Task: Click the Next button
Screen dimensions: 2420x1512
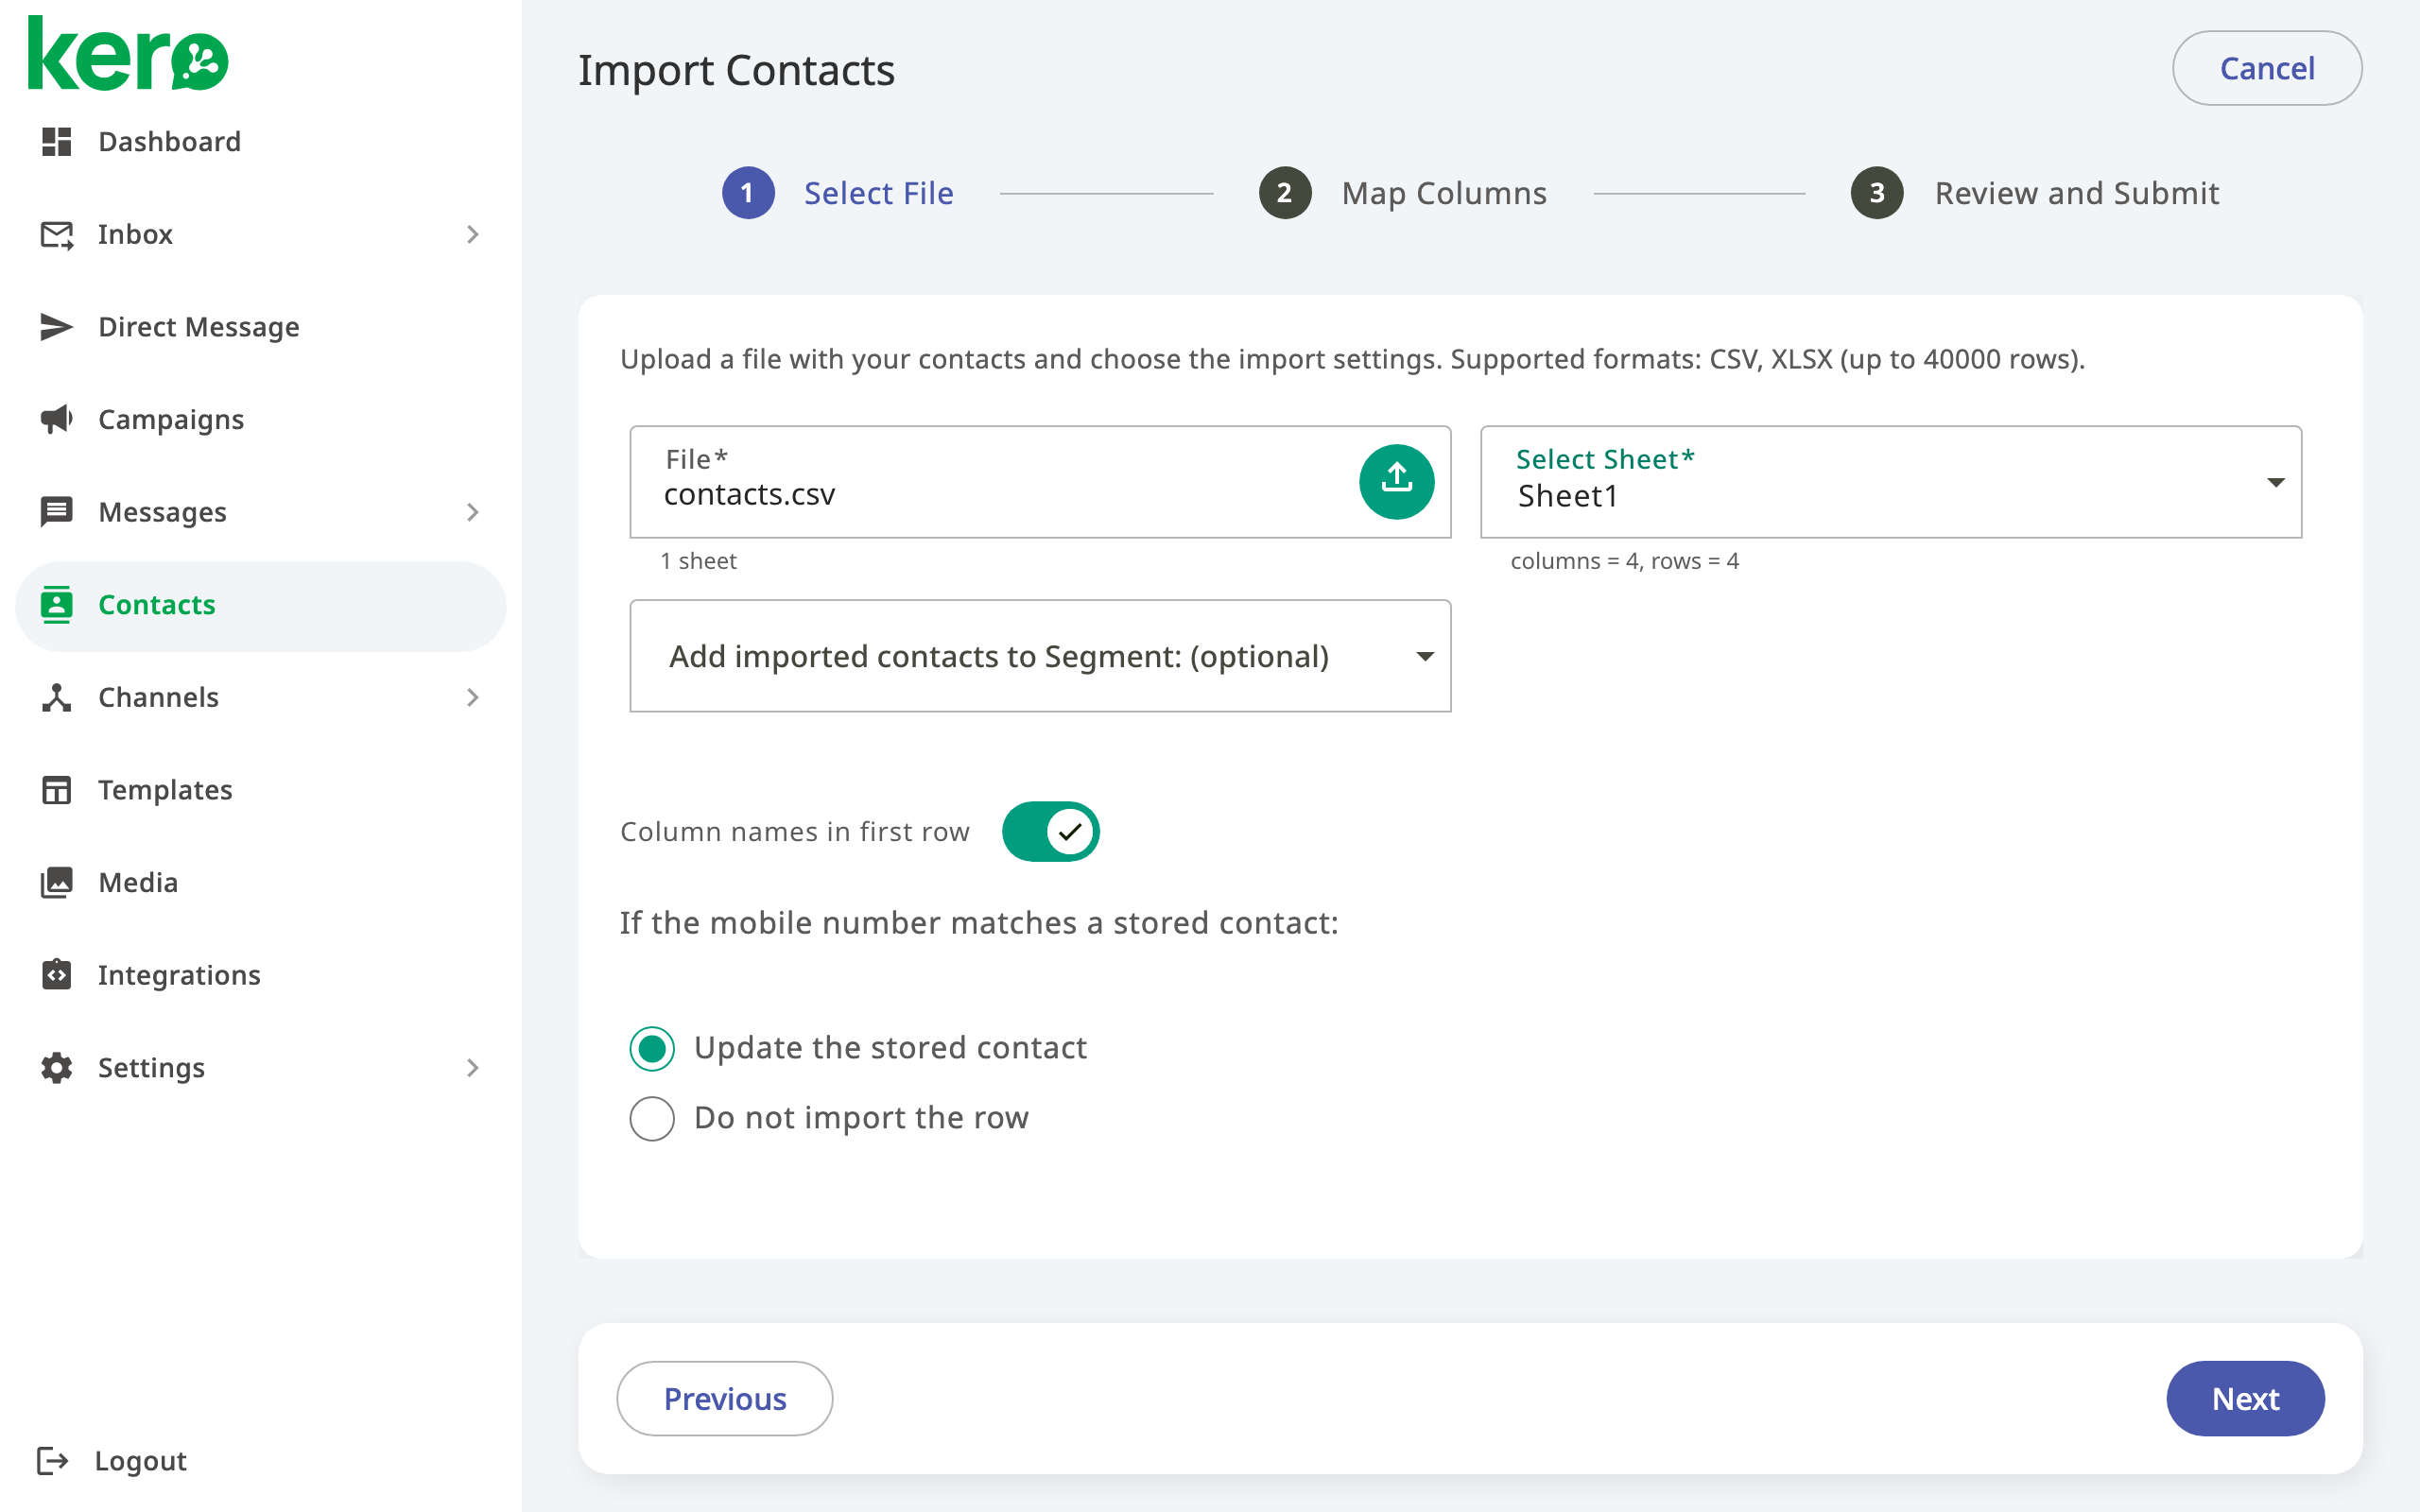Action: [2245, 1398]
